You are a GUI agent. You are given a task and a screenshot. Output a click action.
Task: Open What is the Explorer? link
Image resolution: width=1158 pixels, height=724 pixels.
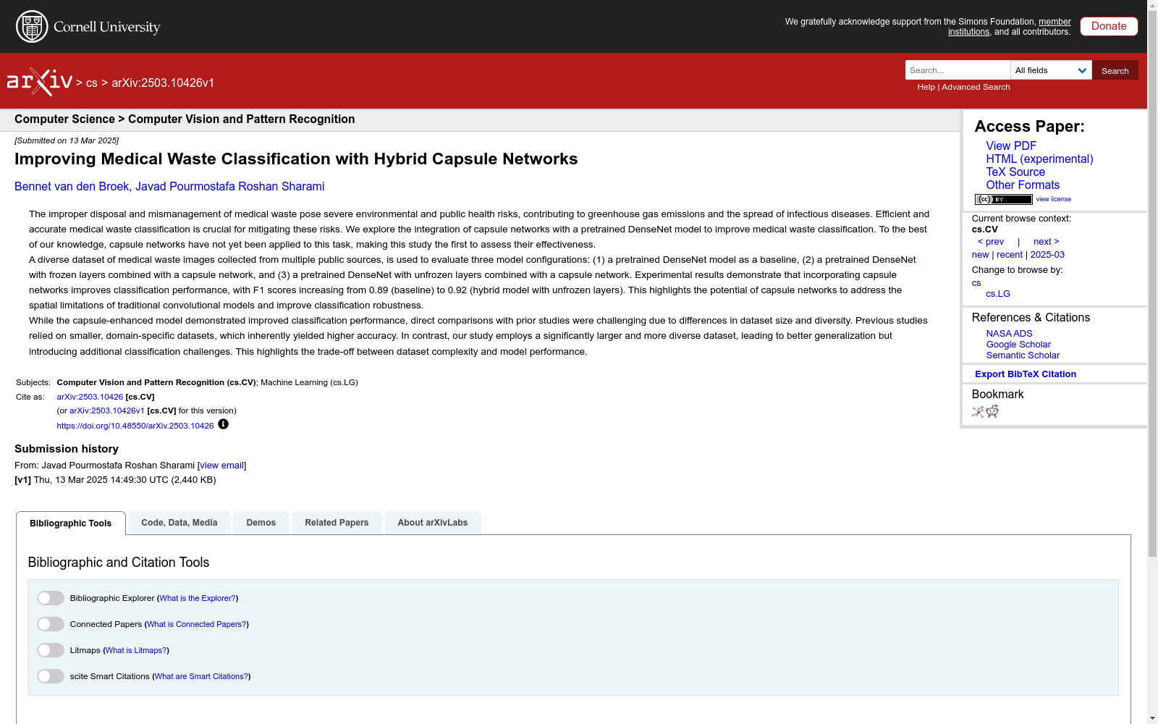[x=198, y=598]
